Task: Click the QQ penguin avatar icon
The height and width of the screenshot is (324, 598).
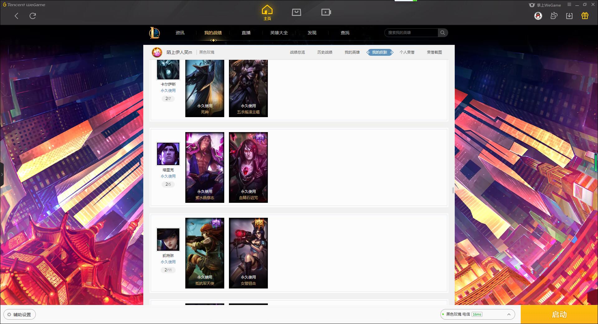Action: [x=538, y=16]
